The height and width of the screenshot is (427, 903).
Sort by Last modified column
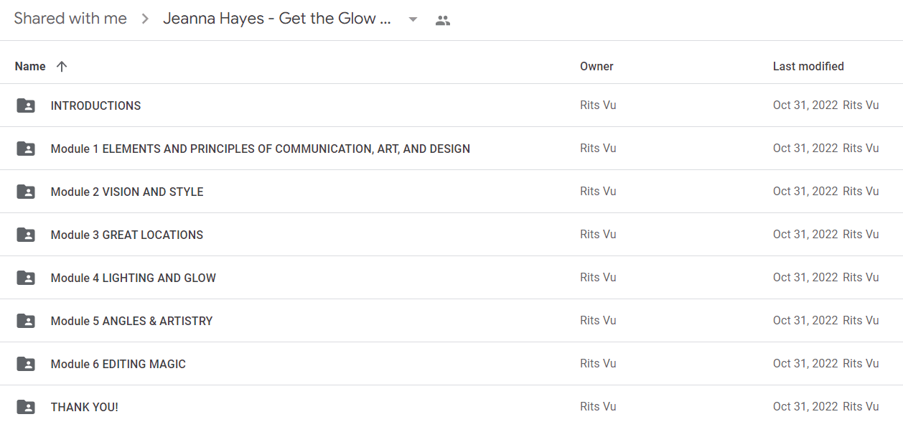click(808, 66)
